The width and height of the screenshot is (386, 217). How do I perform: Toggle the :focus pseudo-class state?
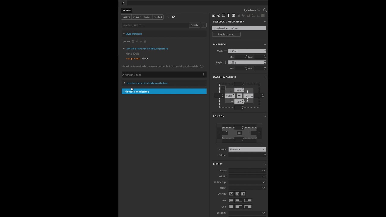pos(147,17)
